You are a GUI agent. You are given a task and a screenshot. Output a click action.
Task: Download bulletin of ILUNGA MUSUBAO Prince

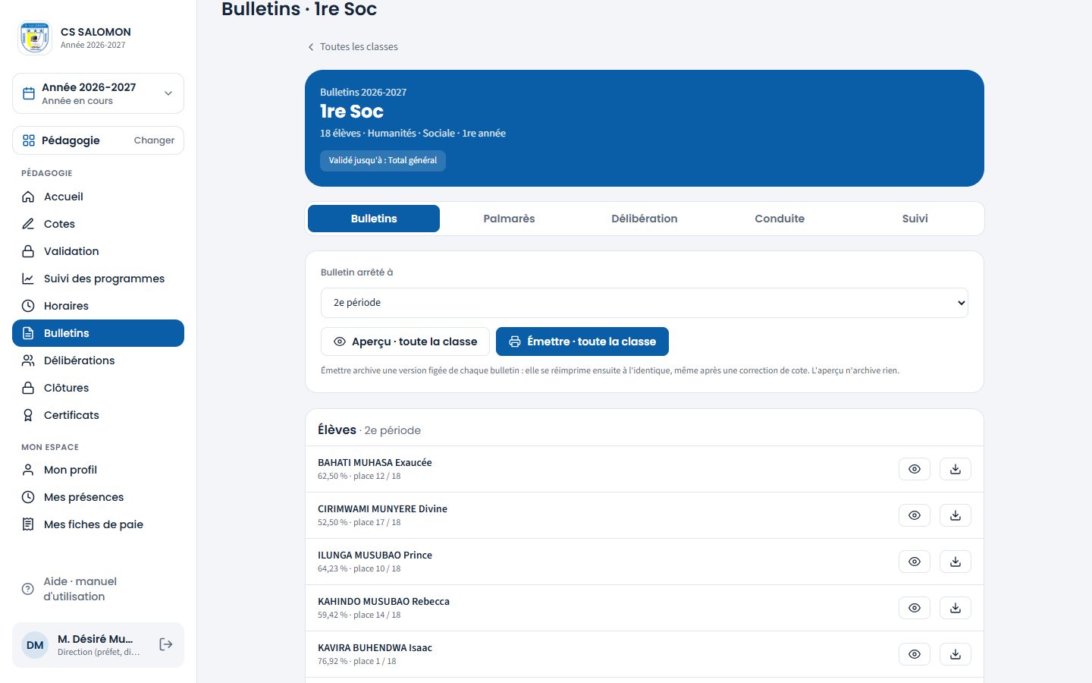coord(955,562)
